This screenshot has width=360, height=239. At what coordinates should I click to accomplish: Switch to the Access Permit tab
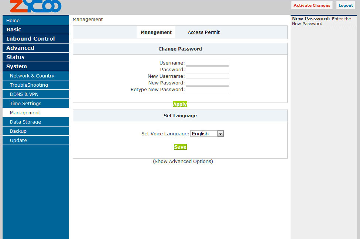coord(203,32)
